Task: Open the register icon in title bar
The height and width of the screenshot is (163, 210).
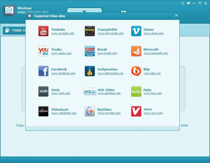Action: 183,3
